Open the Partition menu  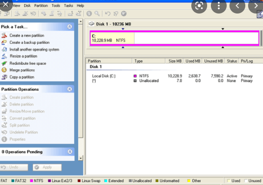click(x=41, y=6)
